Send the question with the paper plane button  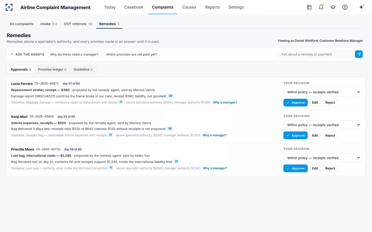(x=359, y=54)
